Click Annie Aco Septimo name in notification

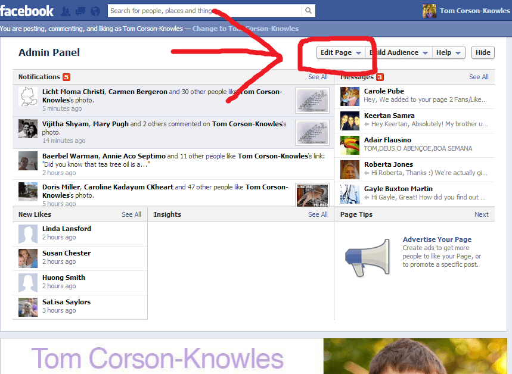click(134, 156)
